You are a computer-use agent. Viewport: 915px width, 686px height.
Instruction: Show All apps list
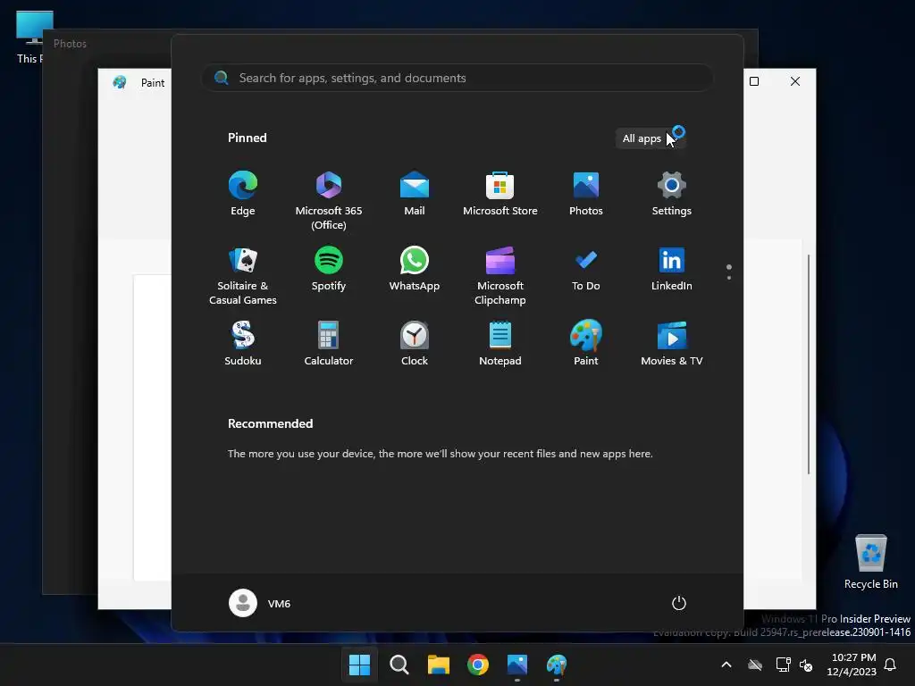650,138
